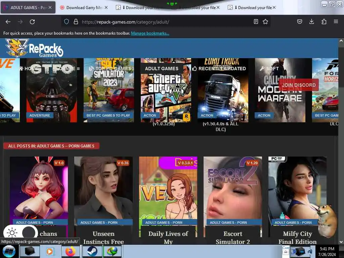Click the All Posts In Adult Games heading
Viewport: 344px width, 258px height.
click(51, 146)
